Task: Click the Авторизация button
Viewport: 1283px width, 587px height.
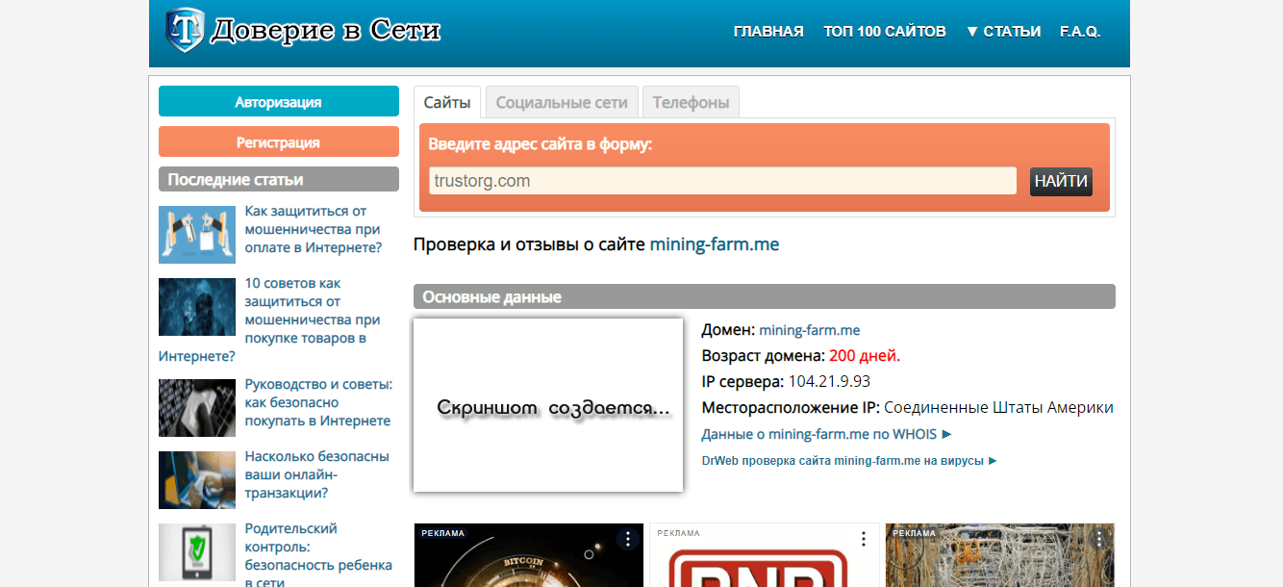Action: click(x=278, y=100)
